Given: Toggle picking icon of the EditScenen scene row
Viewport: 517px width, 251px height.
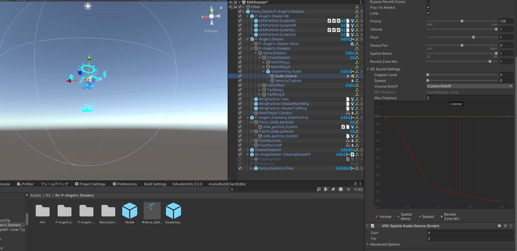Looking at the screenshot, I should click(235, 2).
